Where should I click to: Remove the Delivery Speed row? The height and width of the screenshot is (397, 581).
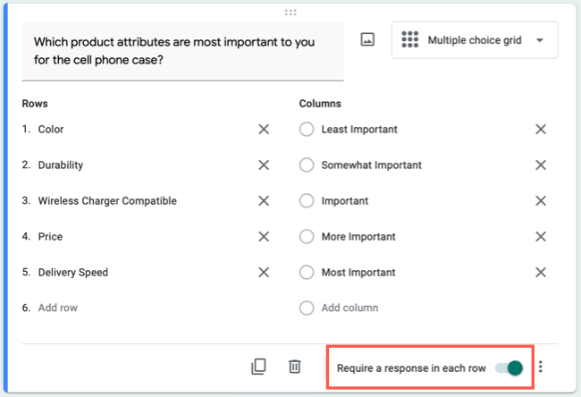[264, 273]
